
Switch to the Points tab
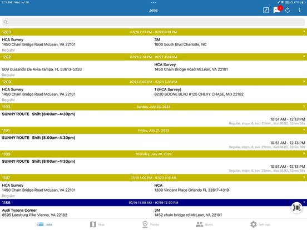point(151,224)
